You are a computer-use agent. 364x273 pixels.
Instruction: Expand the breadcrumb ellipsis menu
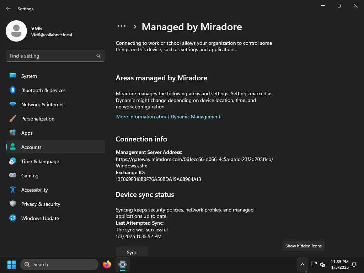click(122, 26)
